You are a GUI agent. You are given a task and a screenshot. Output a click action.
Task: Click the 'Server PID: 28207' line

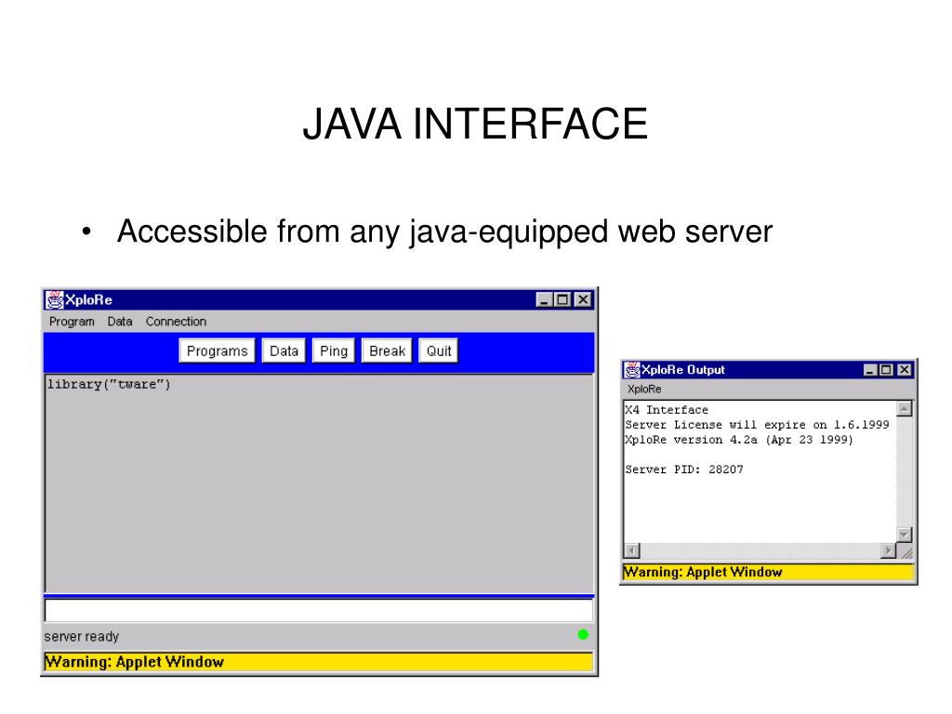coord(684,469)
